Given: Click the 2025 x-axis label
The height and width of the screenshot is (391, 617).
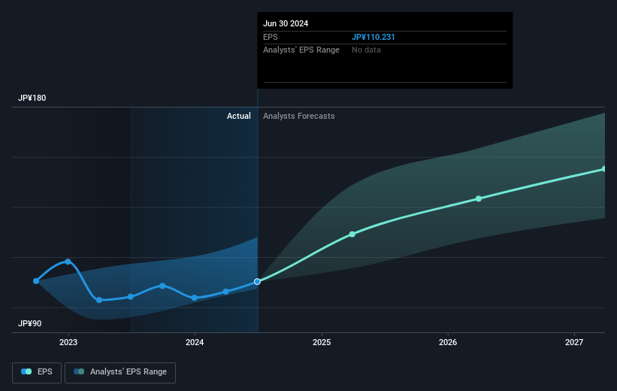Looking at the screenshot, I should 322,343.
